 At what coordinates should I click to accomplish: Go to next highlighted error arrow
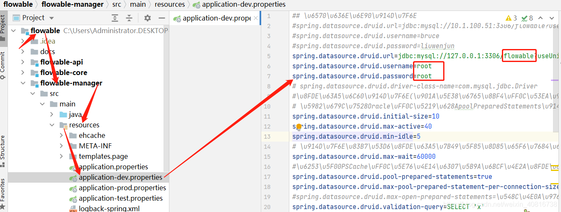point(551,18)
